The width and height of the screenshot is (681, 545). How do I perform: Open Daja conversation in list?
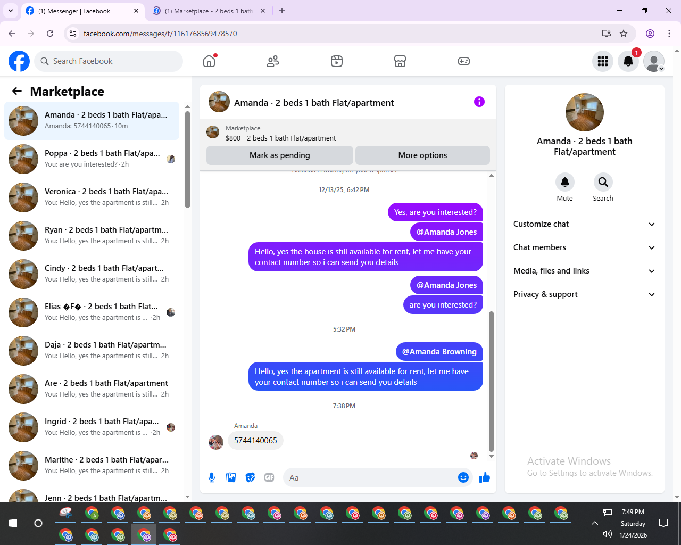pyautogui.click(x=92, y=351)
